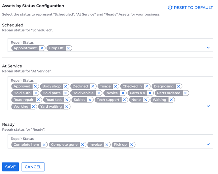218x174 pixels.
Task: Remove the Road test status
Action: pyautogui.click(x=67, y=100)
